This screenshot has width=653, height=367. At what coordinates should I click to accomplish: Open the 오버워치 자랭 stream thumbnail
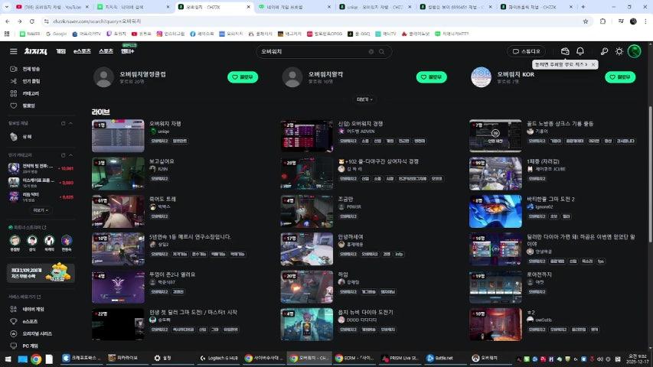pos(118,136)
